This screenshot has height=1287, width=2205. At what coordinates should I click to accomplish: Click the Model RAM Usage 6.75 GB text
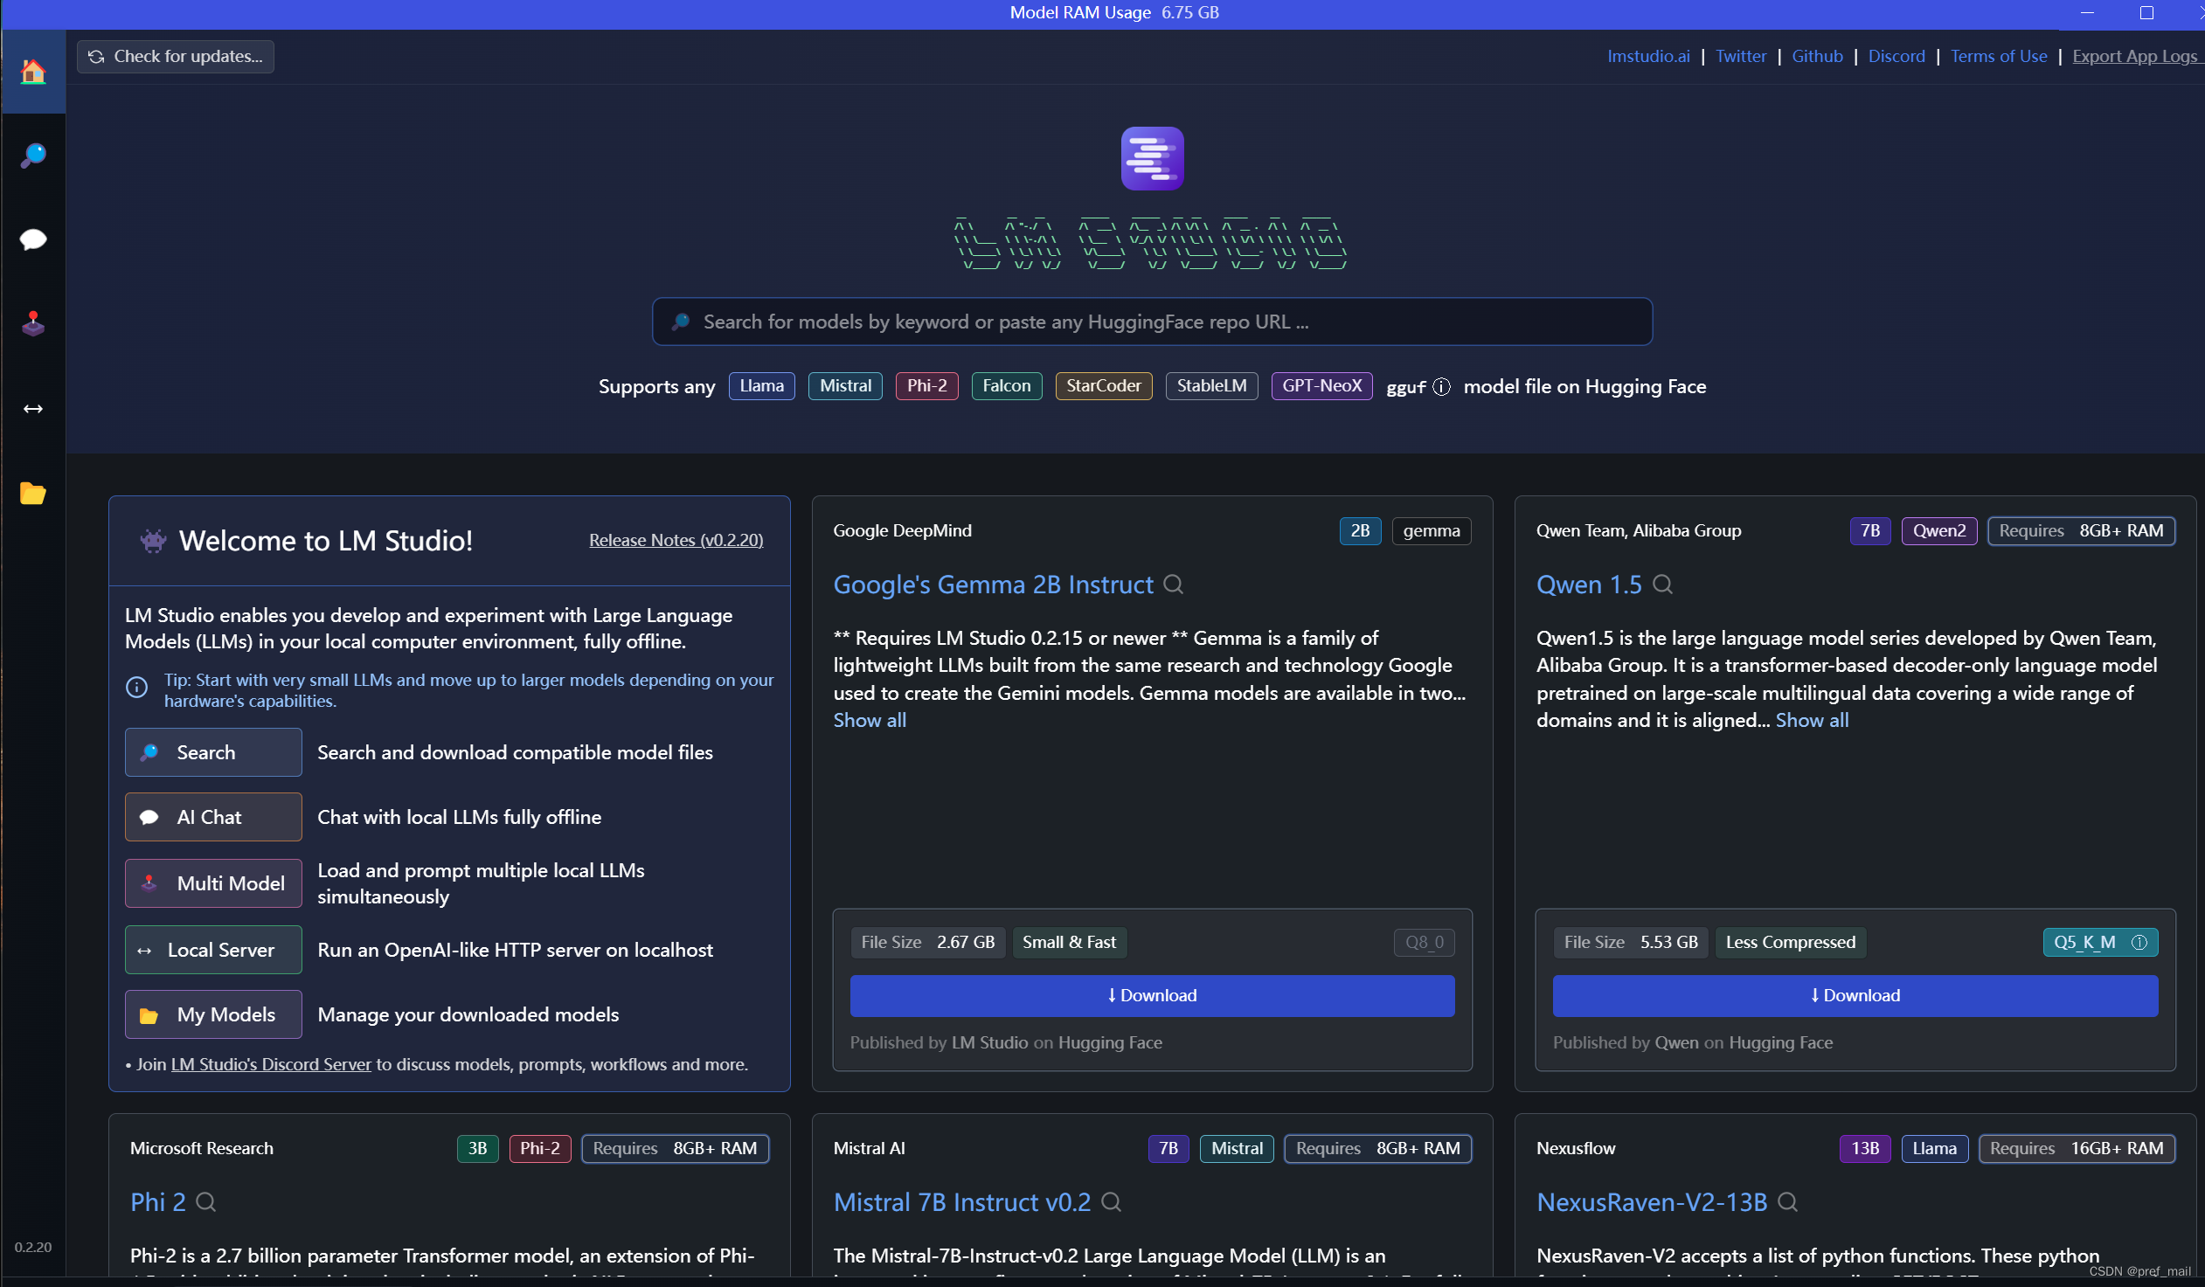(x=1114, y=12)
